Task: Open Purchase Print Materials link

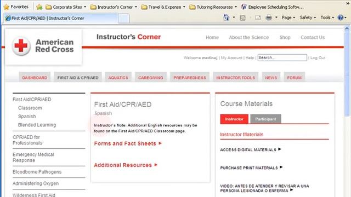Action: pos(251,168)
